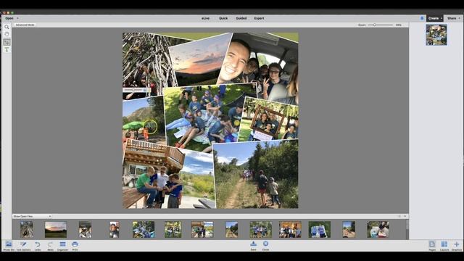Select the third Photo Bin thumbnail, car interior
The height and width of the screenshot is (261, 464).
click(86, 229)
